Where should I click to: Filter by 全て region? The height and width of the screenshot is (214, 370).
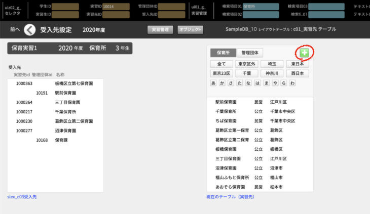tap(221, 64)
